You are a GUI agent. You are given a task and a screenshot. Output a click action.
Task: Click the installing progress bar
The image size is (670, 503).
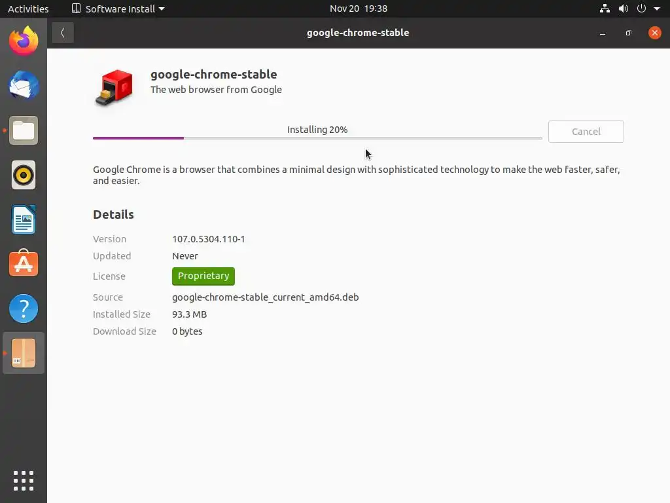[x=317, y=138]
